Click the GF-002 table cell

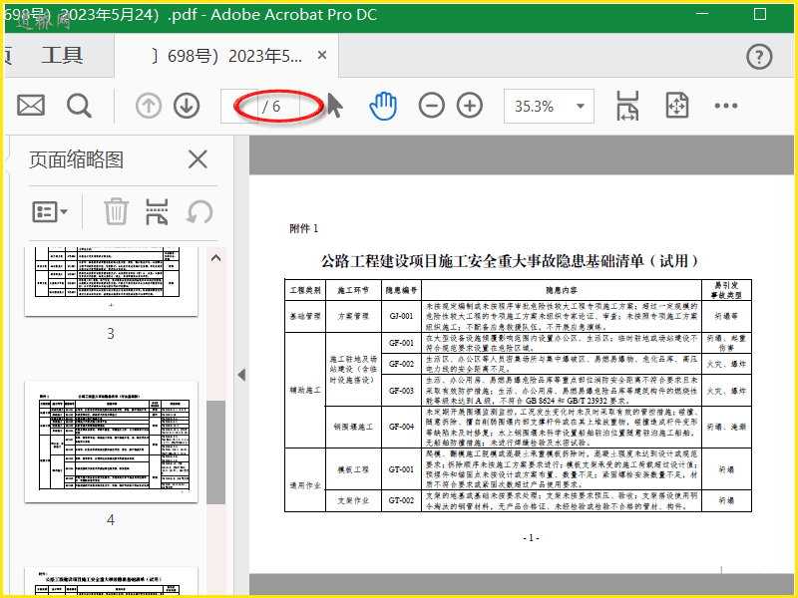tap(401, 364)
